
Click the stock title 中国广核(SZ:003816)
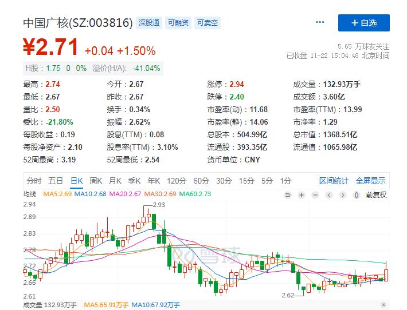[x=78, y=23]
